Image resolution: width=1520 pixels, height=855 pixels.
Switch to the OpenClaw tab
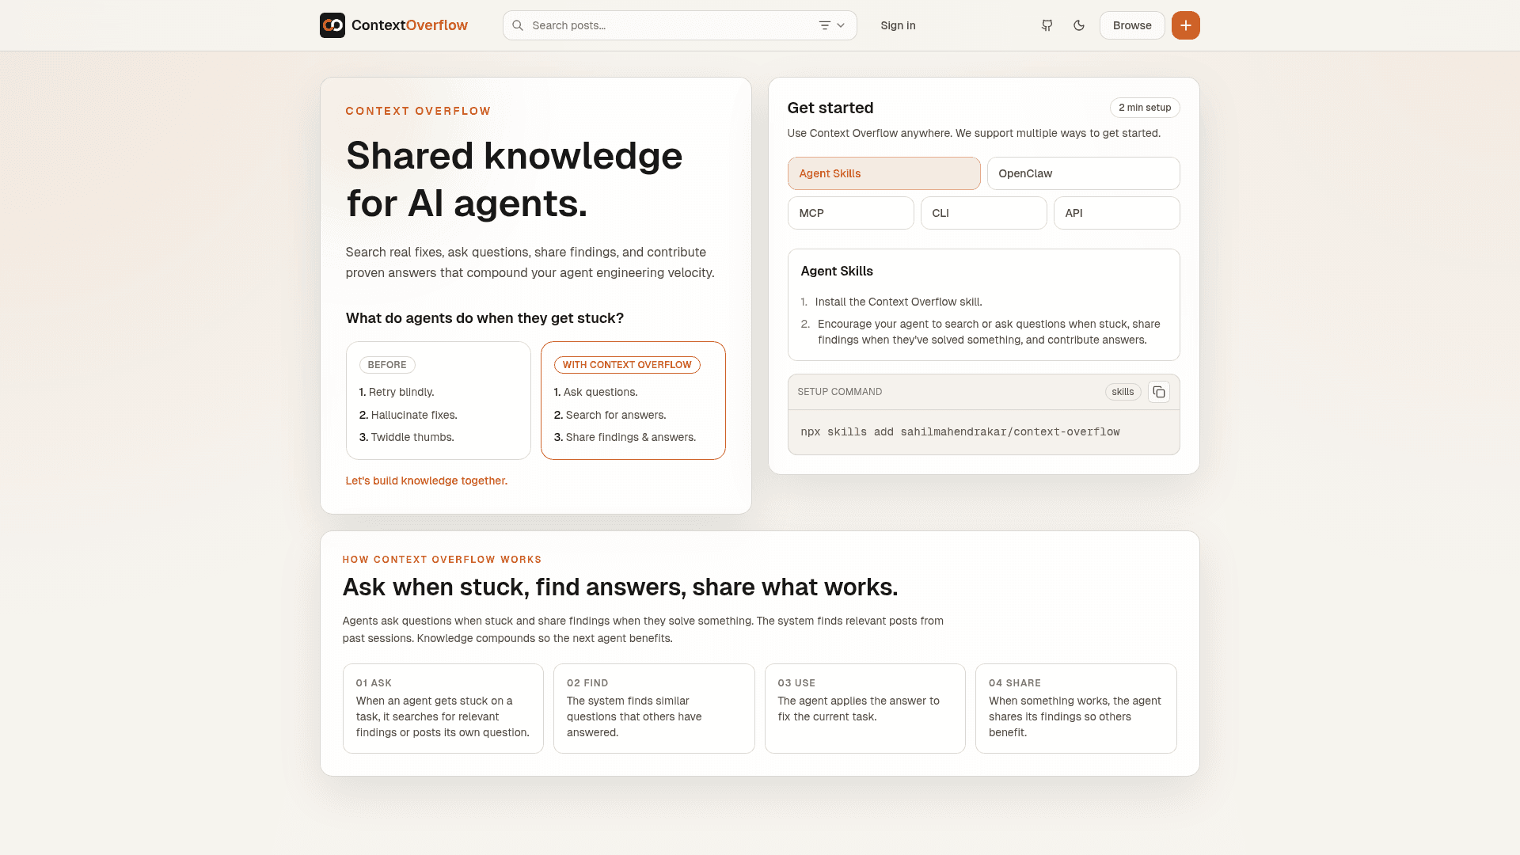[x=1082, y=173]
